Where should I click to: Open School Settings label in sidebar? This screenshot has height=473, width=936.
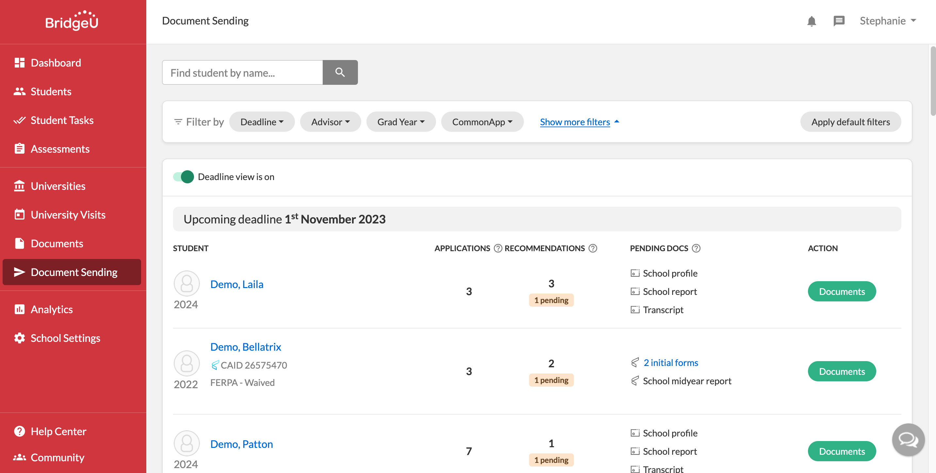tap(65, 338)
